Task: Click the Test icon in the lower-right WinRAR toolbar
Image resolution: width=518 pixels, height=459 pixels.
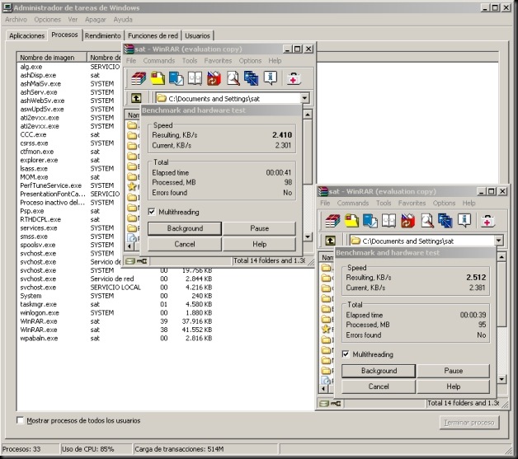Action: coord(370,221)
